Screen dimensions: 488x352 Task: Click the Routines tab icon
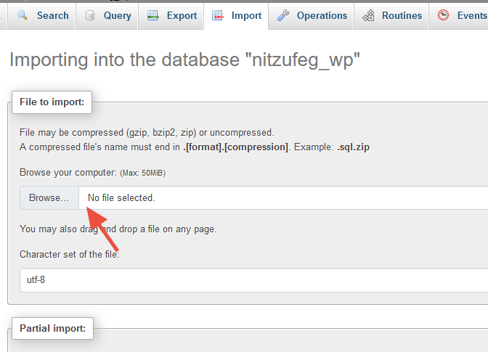point(369,15)
